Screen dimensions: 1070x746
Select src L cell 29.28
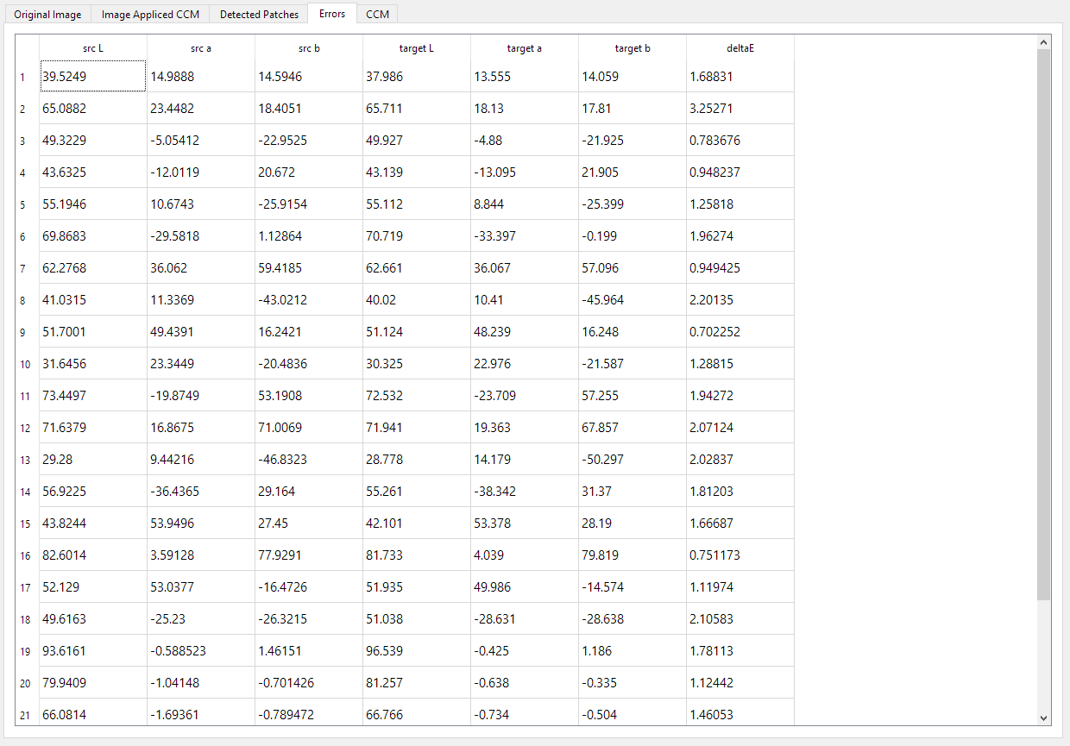point(93,460)
